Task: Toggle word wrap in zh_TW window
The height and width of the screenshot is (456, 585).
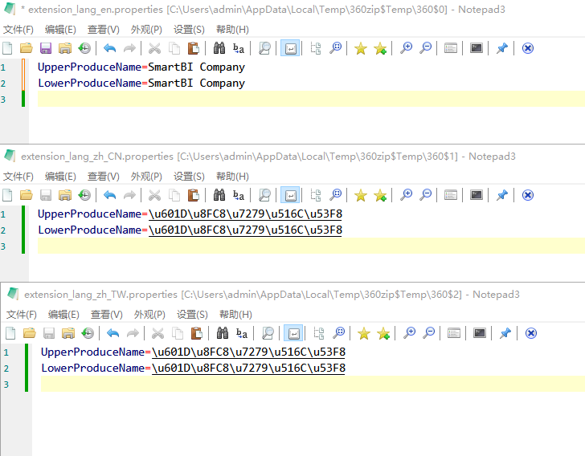Action: (x=293, y=333)
